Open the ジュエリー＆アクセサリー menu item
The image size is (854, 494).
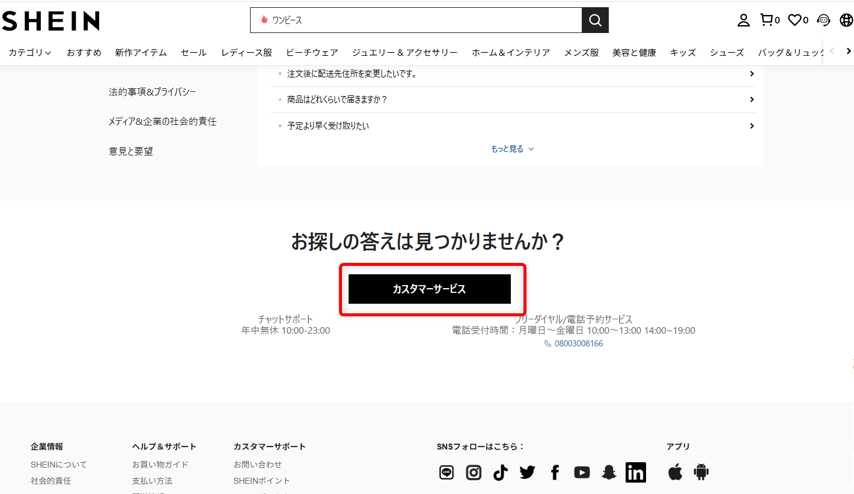click(405, 53)
